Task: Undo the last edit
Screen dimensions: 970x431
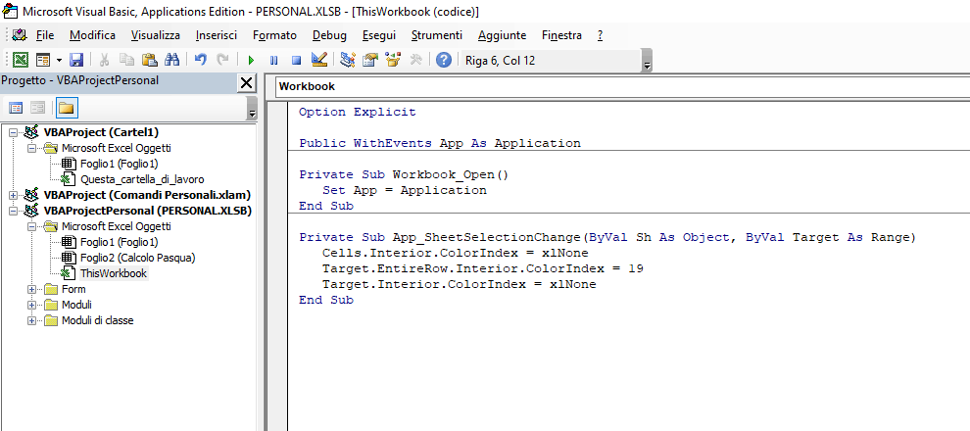Action: 200,60
